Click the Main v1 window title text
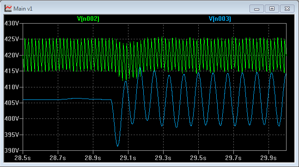The height and width of the screenshot is (167, 299). [23, 9]
